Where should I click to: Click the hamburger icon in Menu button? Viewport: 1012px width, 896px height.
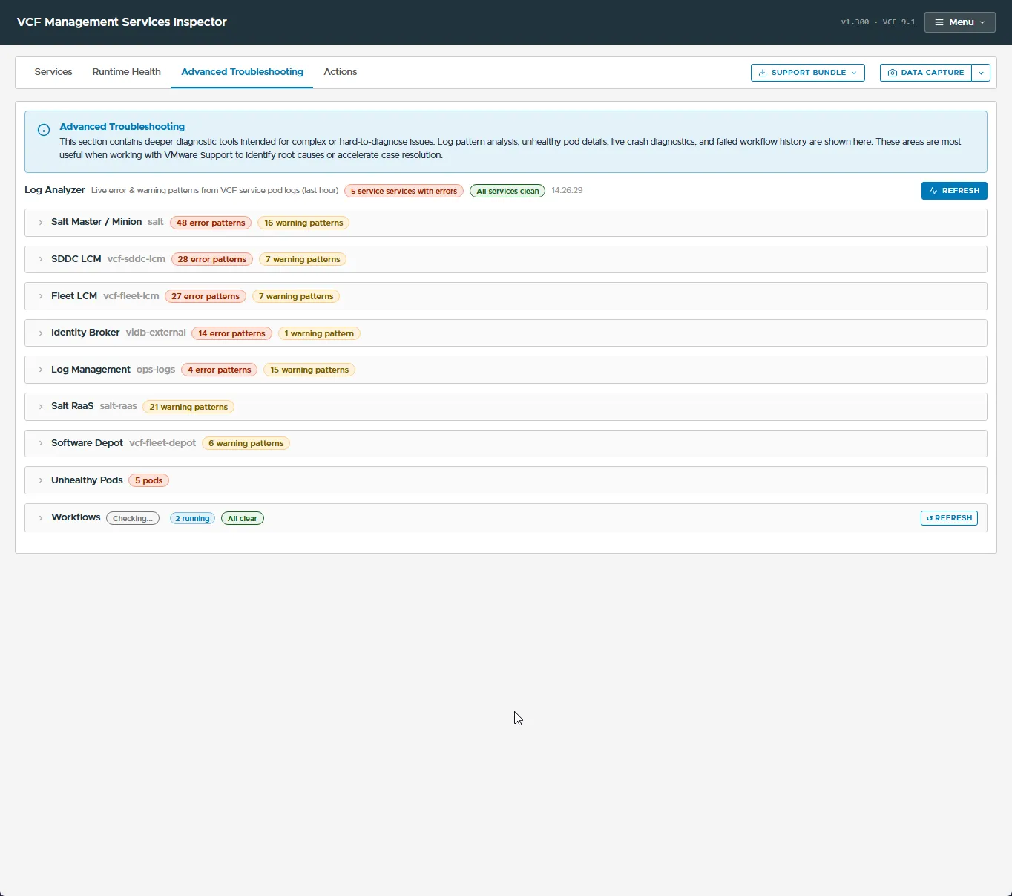(939, 22)
